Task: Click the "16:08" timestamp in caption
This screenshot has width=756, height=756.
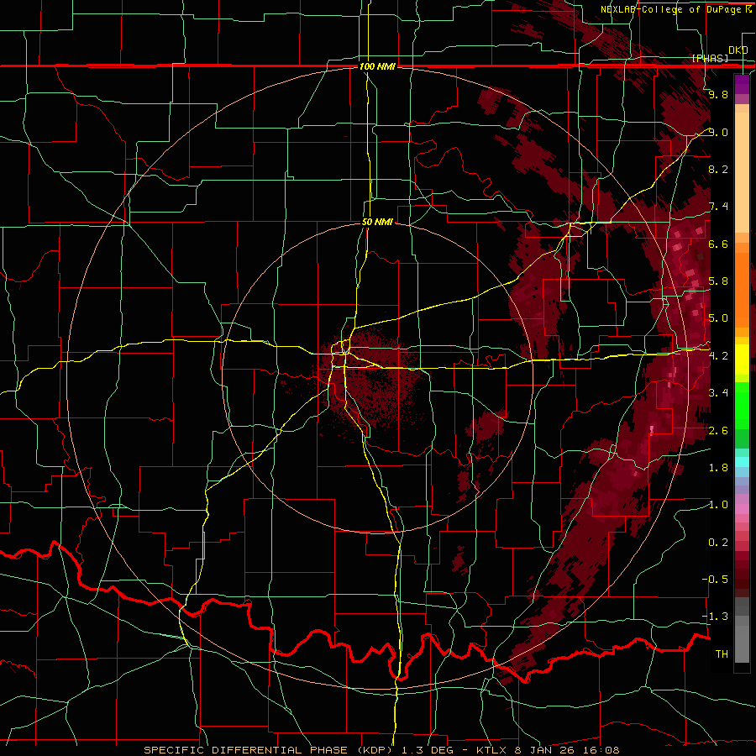Action: [x=602, y=750]
